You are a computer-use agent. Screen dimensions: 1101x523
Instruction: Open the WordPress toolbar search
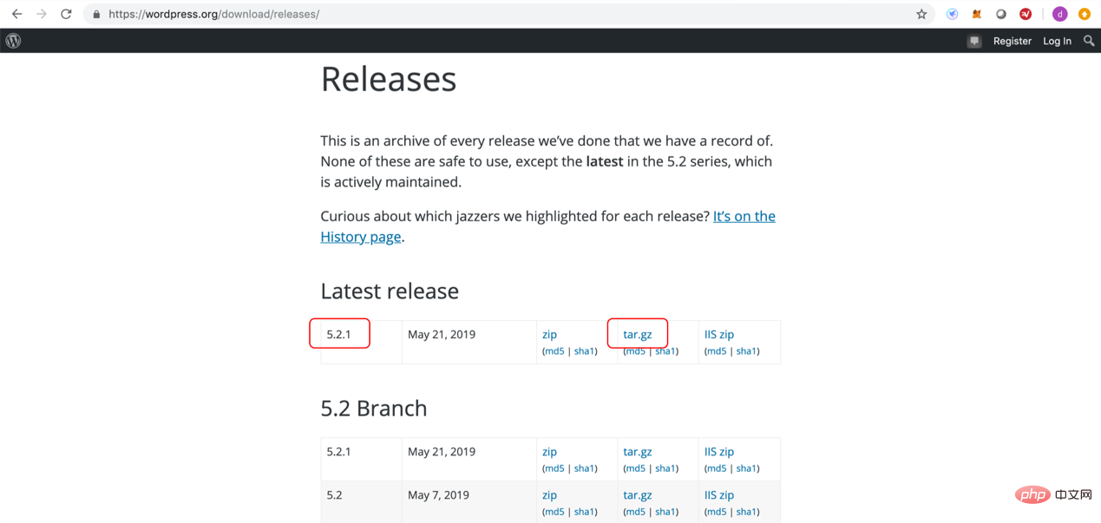pyautogui.click(x=1089, y=41)
